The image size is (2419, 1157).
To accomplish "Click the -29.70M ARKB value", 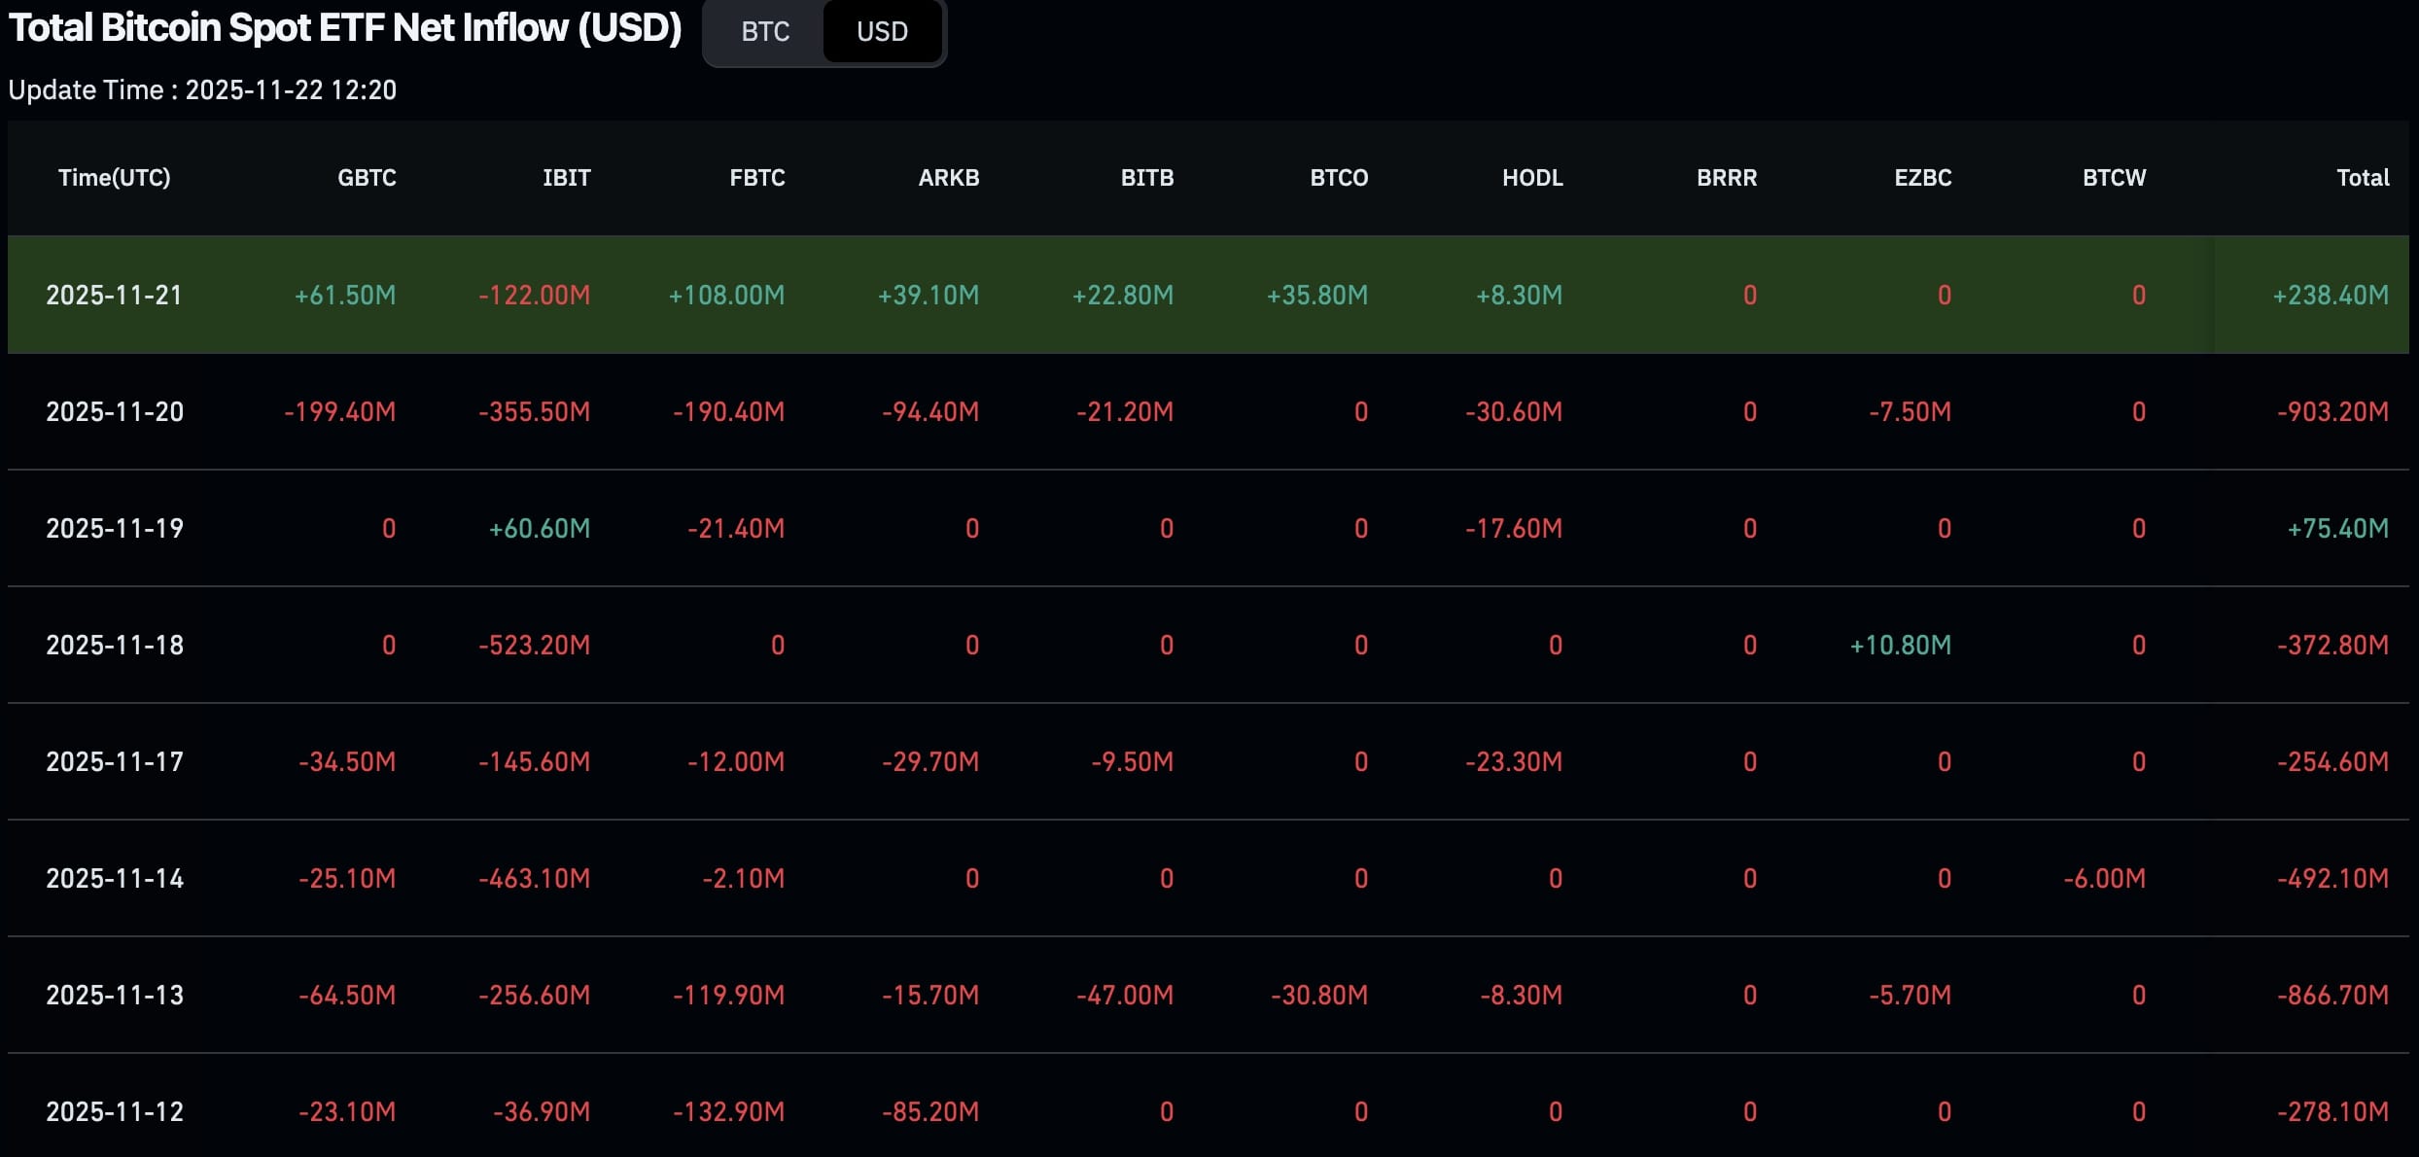I will [930, 762].
